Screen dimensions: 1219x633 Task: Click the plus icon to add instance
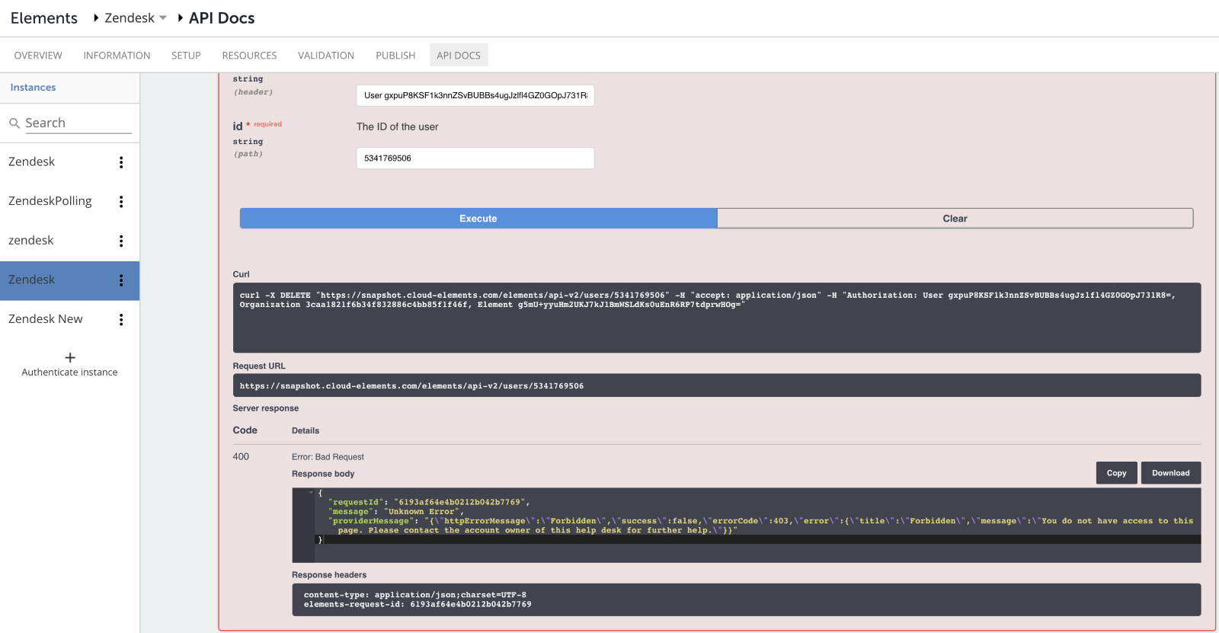70,357
